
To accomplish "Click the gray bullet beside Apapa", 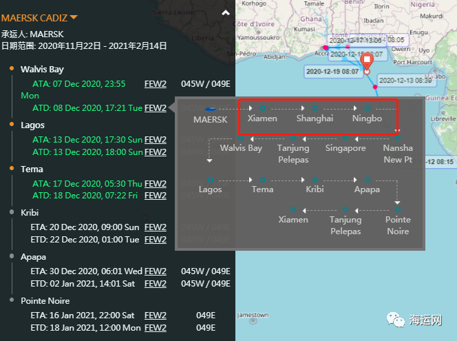I will 12,256.
